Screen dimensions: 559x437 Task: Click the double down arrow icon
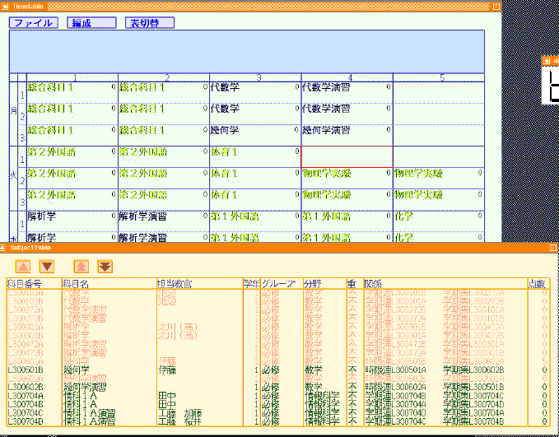coord(105,266)
